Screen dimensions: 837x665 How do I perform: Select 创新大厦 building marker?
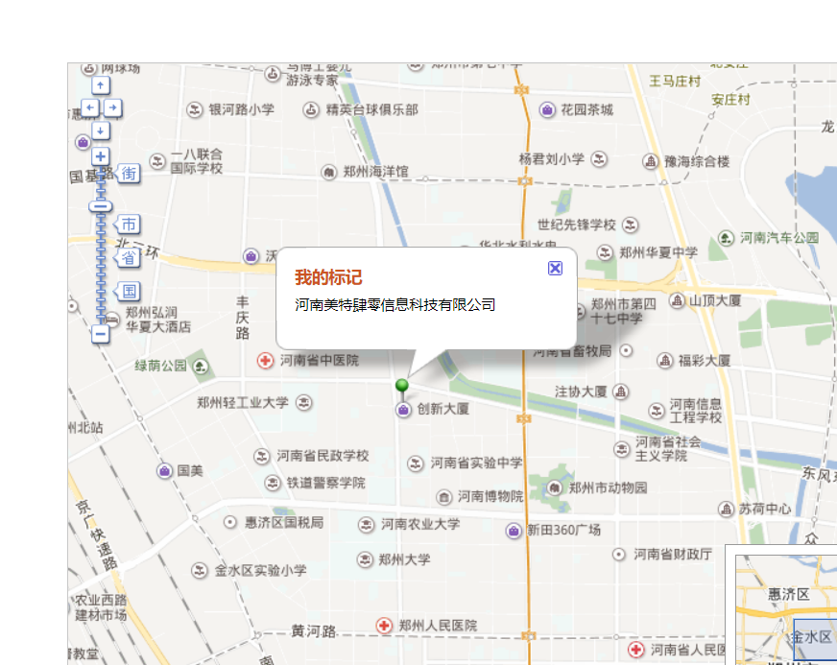pos(404,410)
